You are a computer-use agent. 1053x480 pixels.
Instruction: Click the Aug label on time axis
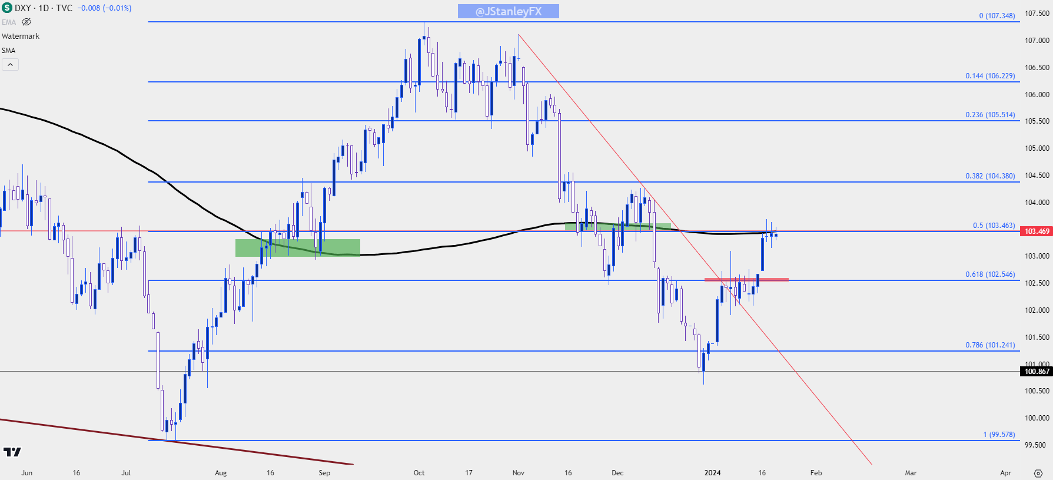[221, 473]
